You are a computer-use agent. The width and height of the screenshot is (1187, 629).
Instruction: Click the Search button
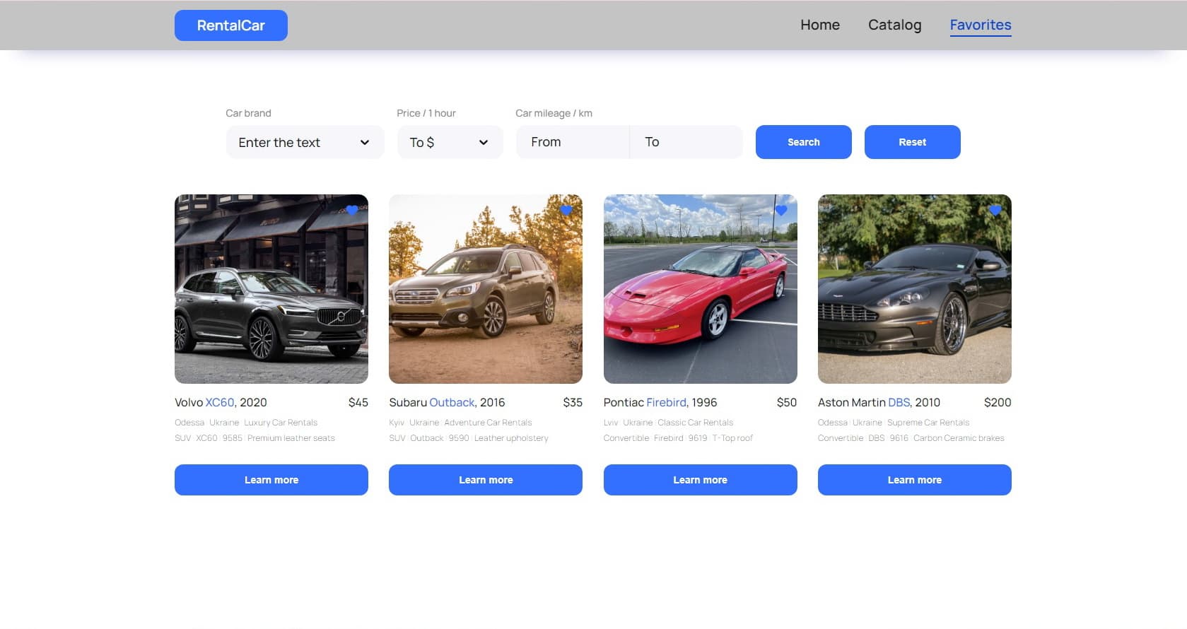[x=804, y=142]
